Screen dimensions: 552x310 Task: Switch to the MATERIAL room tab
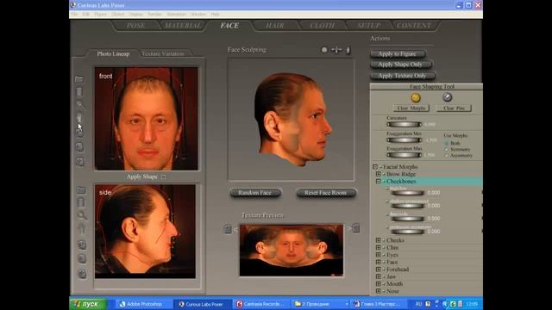click(183, 26)
